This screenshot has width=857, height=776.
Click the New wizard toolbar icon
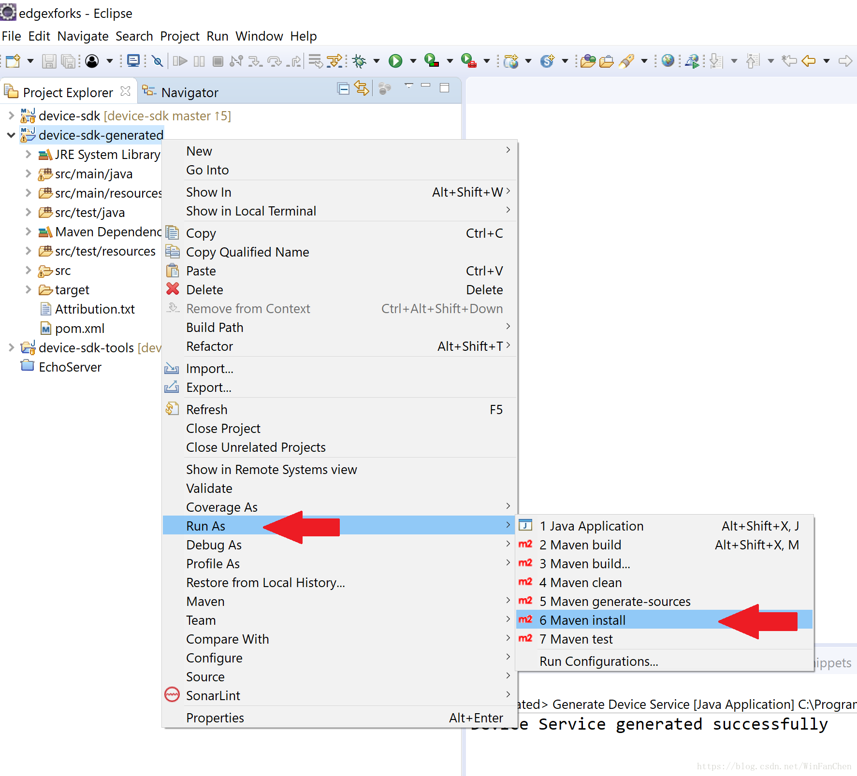[x=14, y=61]
